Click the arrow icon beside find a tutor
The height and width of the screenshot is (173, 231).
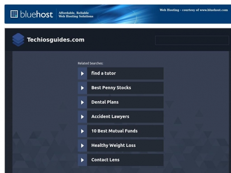(82, 73)
